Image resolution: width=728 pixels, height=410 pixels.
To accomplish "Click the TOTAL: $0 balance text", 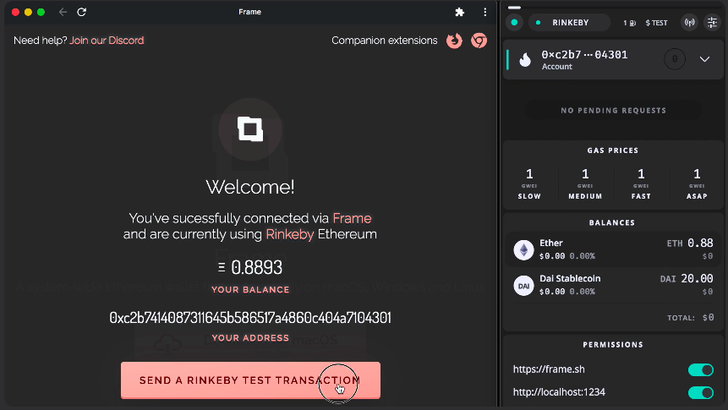I will pyautogui.click(x=691, y=318).
